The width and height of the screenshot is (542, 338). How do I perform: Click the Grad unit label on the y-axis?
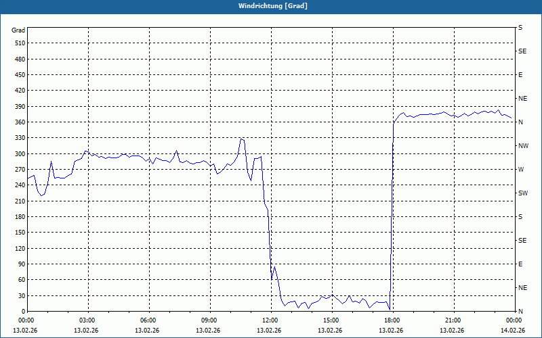click(18, 30)
